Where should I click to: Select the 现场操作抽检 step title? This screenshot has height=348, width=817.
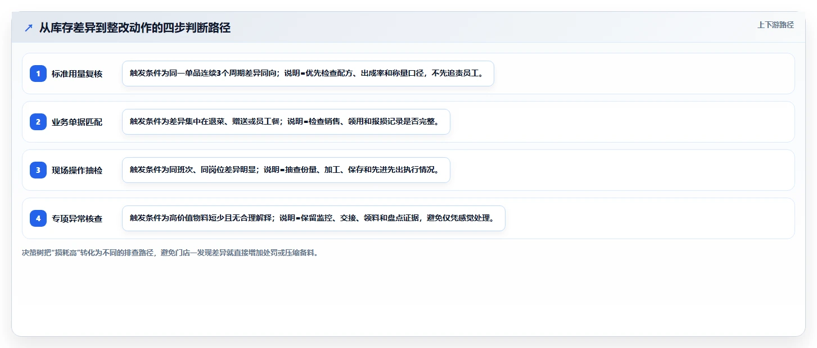point(77,170)
